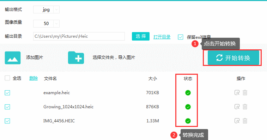
Task: Click the 状态 column header
Action: pos(188,79)
